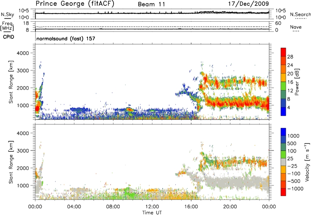
Task: Click the 'N.Search' legend label
Action: (x=301, y=14)
